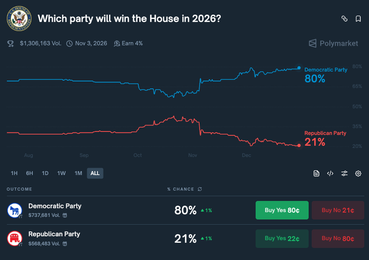This screenshot has width=369, height=260.
Task: Click the Earn 4% rewards label
Action: tap(128, 43)
